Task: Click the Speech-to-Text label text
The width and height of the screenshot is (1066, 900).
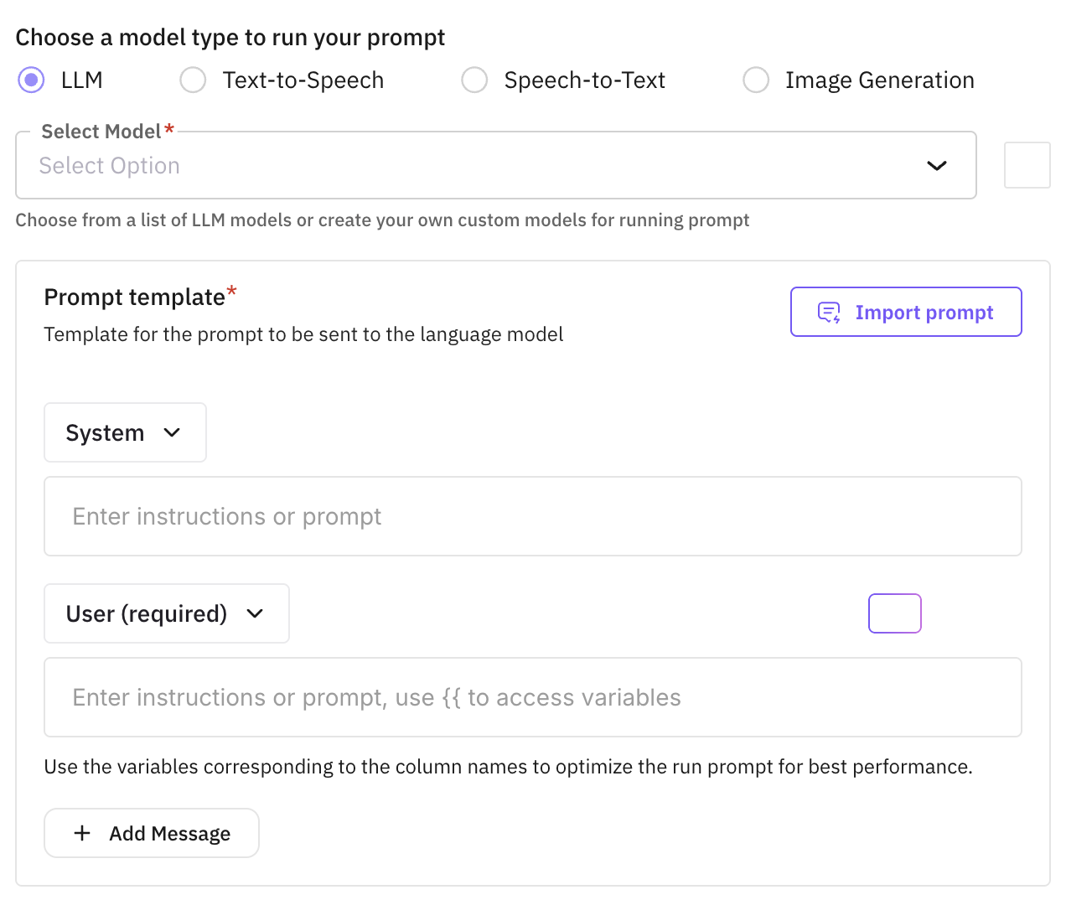Action: (584, 80)
